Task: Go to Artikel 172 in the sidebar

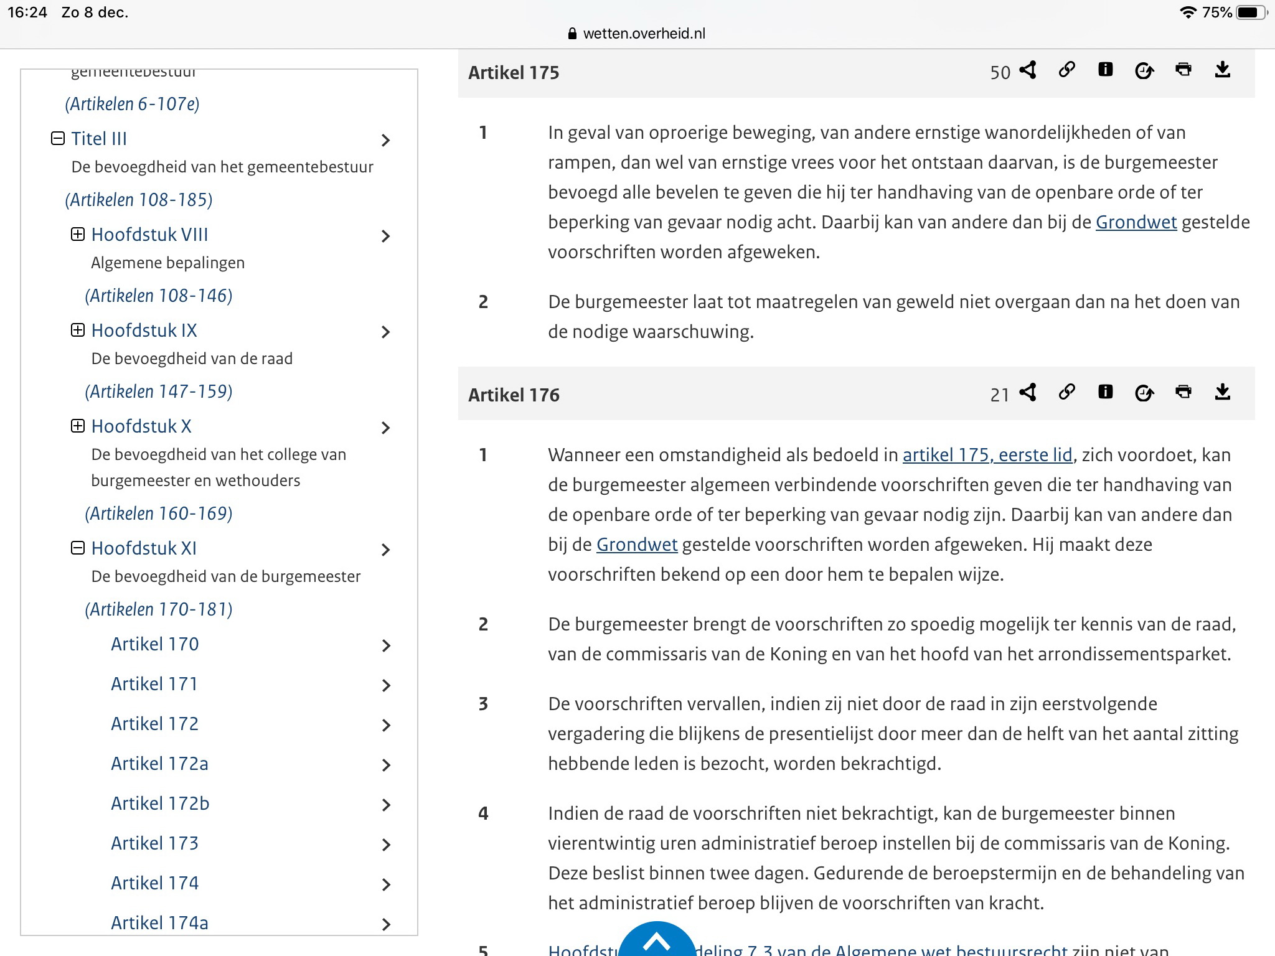Action: point(155,723)
